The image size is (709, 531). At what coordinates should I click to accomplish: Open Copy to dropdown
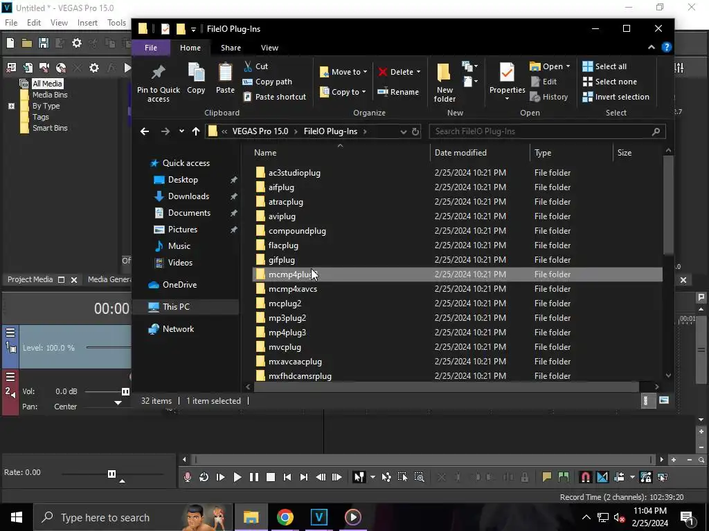point(343,92)
